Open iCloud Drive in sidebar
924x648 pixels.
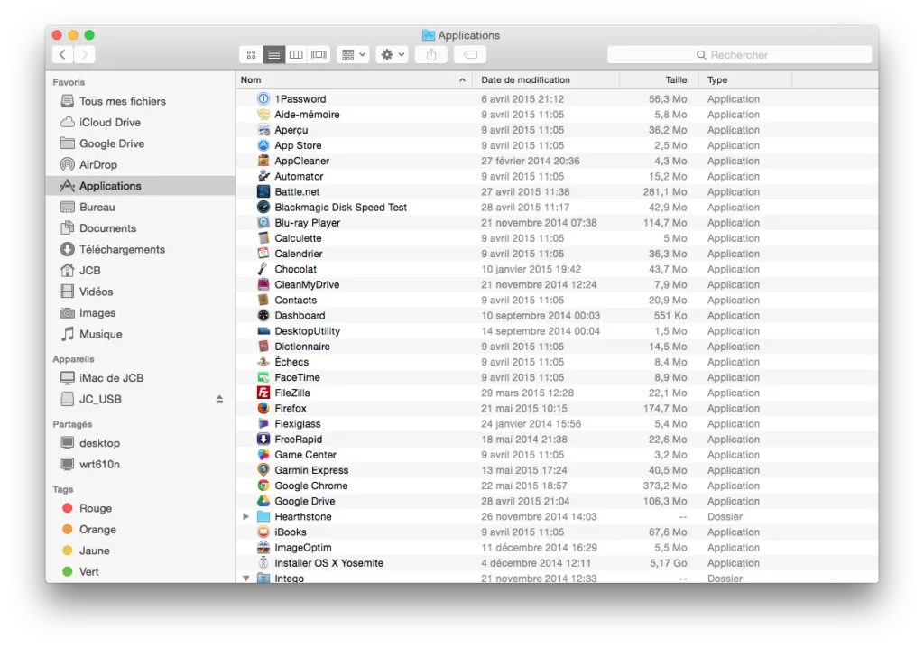click(140, 123)
